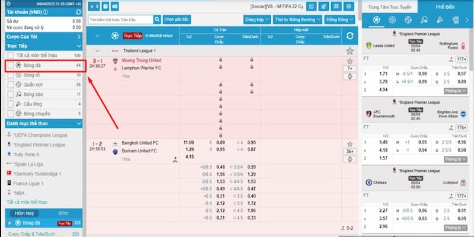The height and width of the screenshot is (237, 474).
Task: Check the Bóng bàn checkbox
Action: point(11,94)
